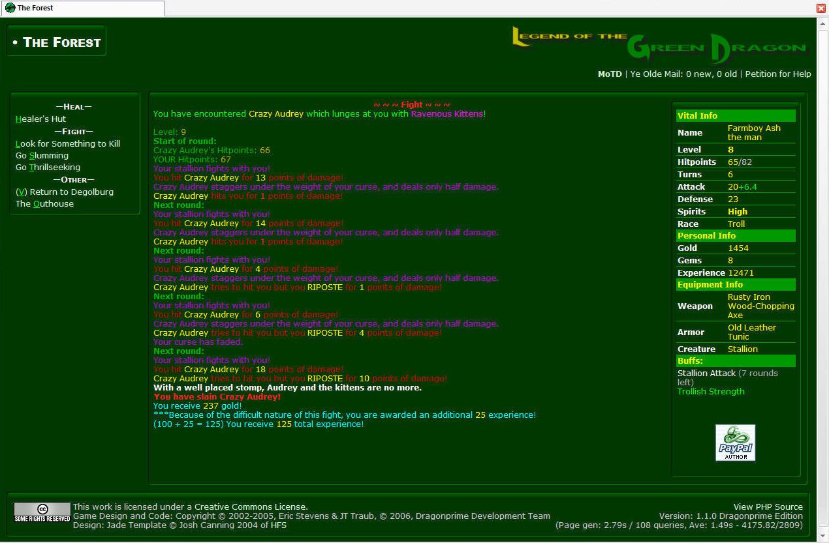Return to Degolburg village
829x543 pixels.
coord(65,192)
